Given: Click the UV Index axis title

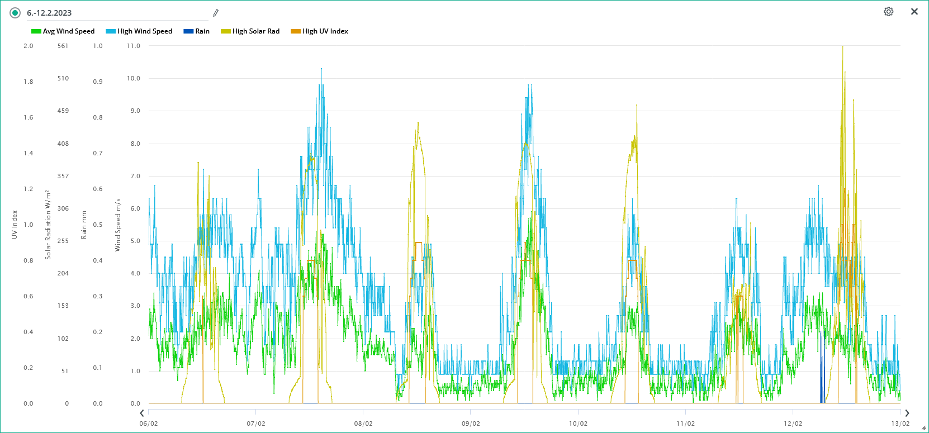Looking at the screenshot, I should pyautogui.click(x=15, y=225).
